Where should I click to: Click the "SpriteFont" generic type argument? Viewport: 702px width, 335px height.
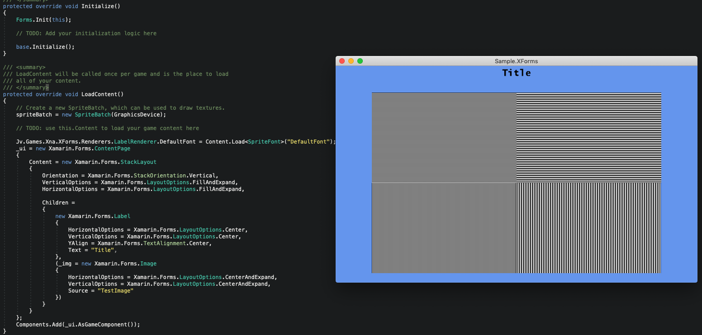pyautogui.click(x=264, y=142)
